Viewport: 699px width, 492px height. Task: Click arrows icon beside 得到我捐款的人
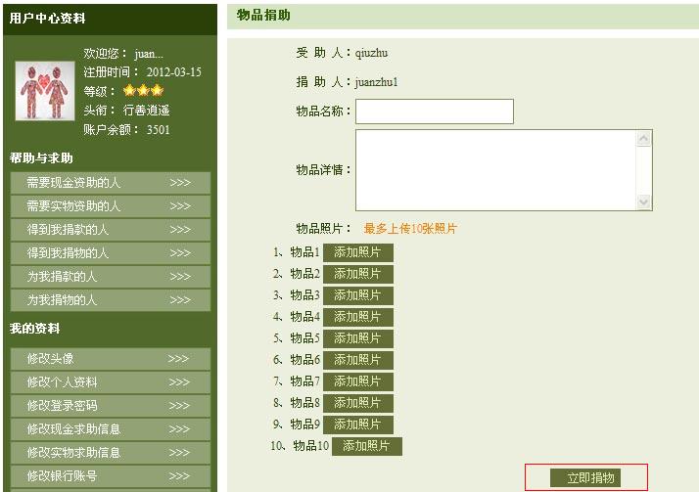click(180, 230)
